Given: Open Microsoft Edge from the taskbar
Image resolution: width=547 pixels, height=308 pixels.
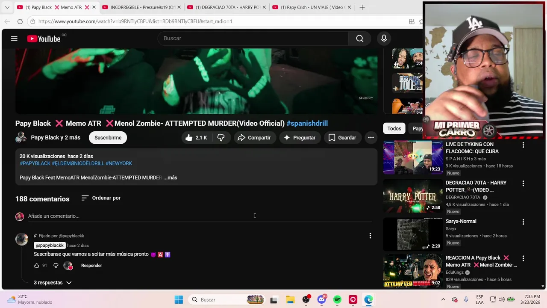Looking at the screenshot, I should point(368,300).
